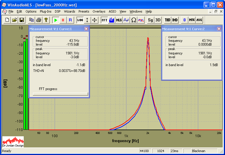This screenshot has width=225, height=155.
Task: Open the Plug-Ins menu
Action: (45, 11)
